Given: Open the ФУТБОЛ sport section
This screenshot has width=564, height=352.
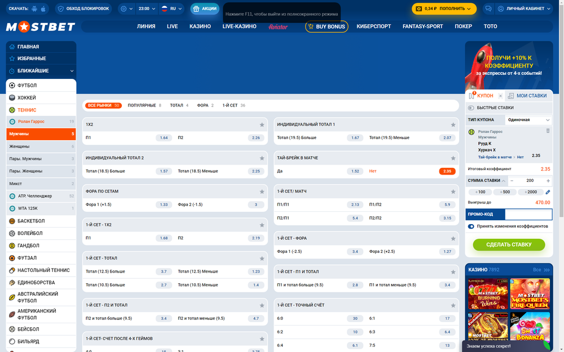Looking at the screenshot, I should pyautogui.click(x=41, y=86).
